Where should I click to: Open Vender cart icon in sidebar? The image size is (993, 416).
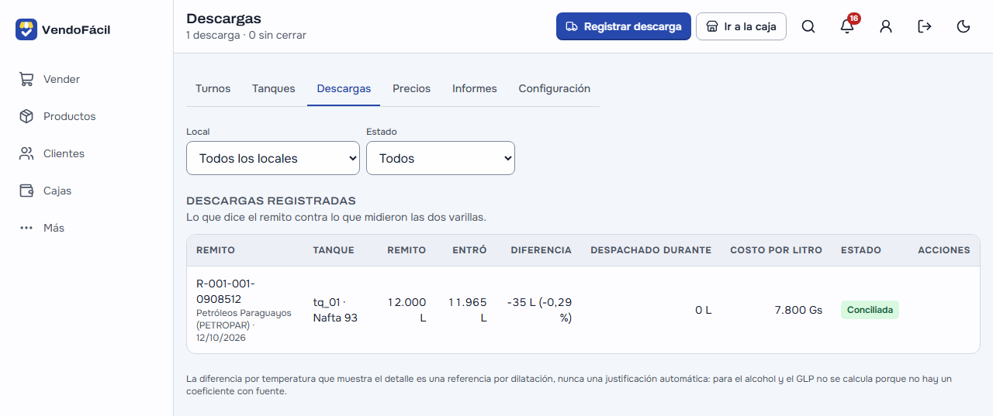26,79
